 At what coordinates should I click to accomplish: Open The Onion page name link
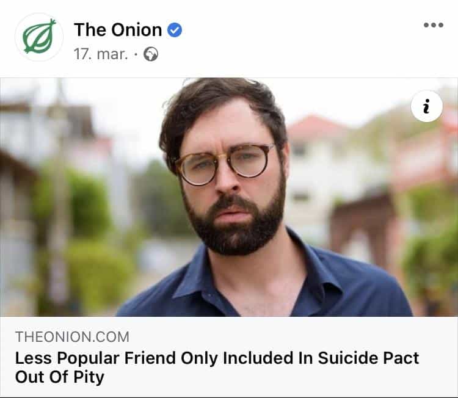tap(118, 29)
